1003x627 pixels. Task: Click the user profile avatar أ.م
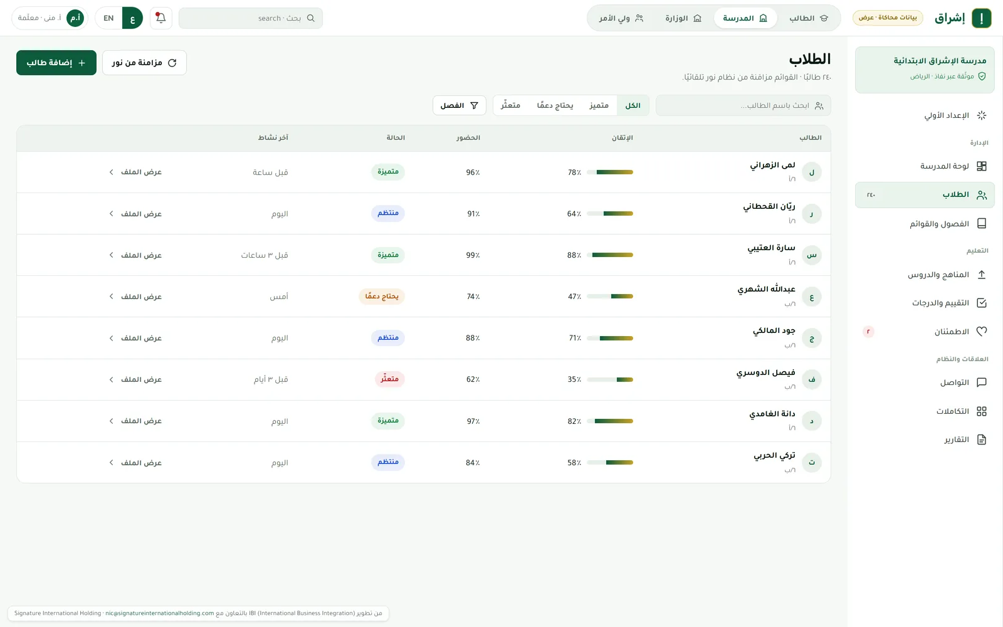pos(75,18)
